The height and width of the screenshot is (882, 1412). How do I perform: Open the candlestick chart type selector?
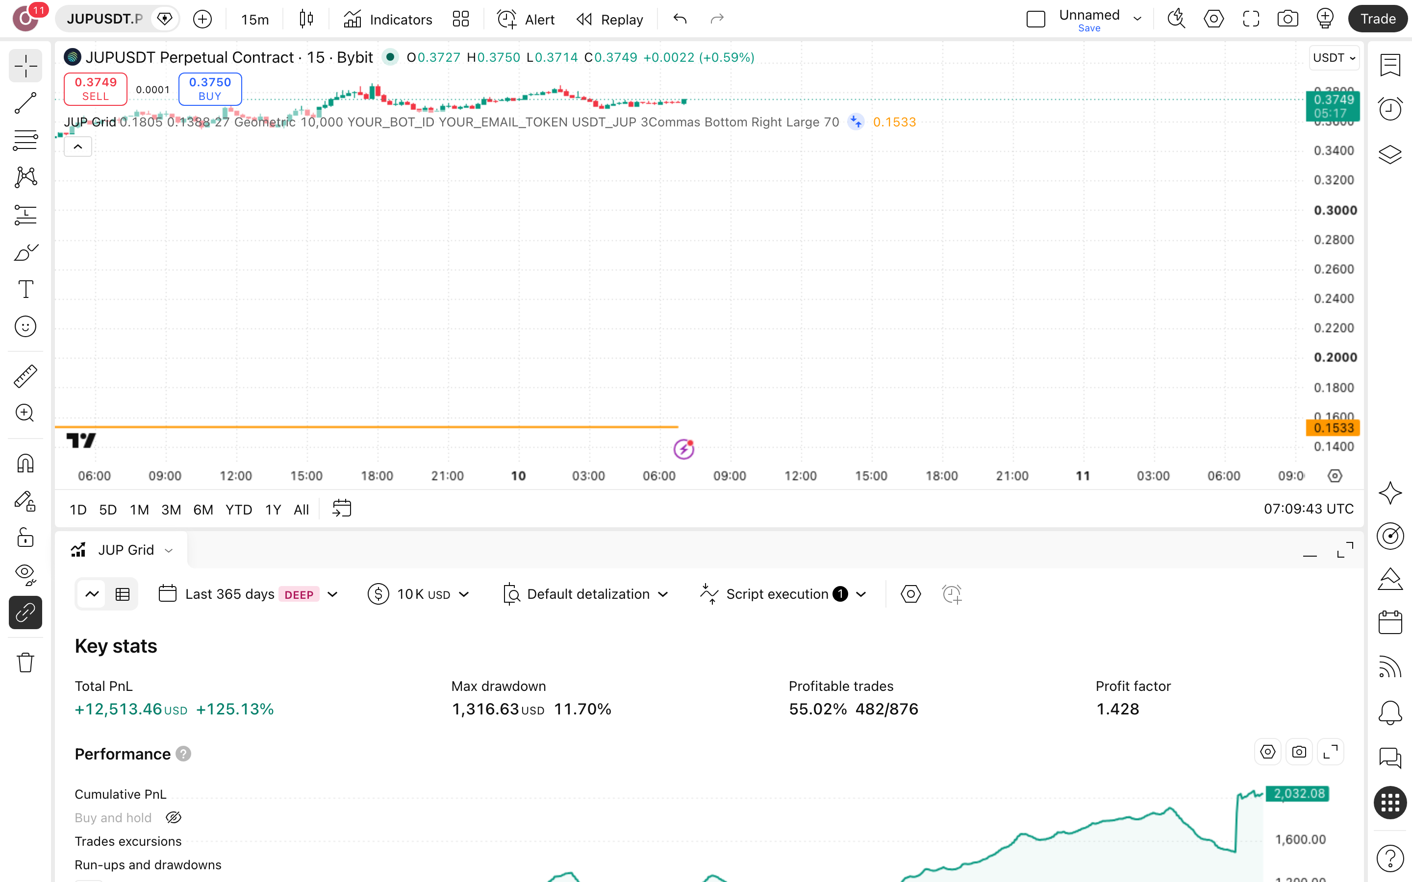306,19
